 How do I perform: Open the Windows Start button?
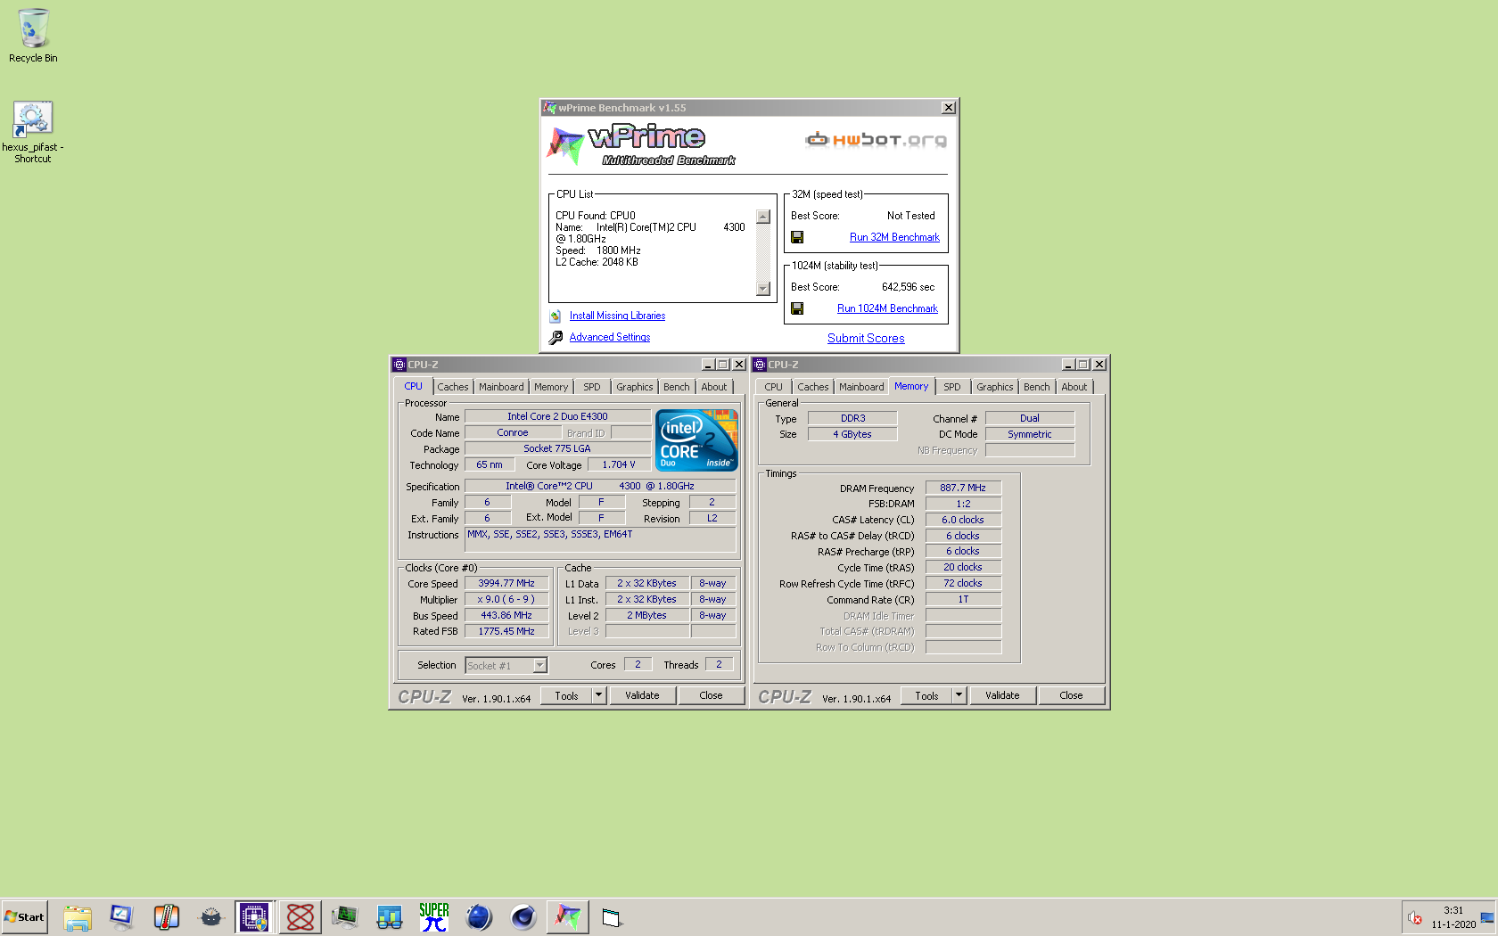tap(25, 917)
